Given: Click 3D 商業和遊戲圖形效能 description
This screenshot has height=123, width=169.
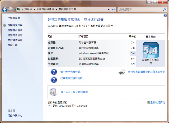Looking at the screenshot, I should tap(92, 59).
